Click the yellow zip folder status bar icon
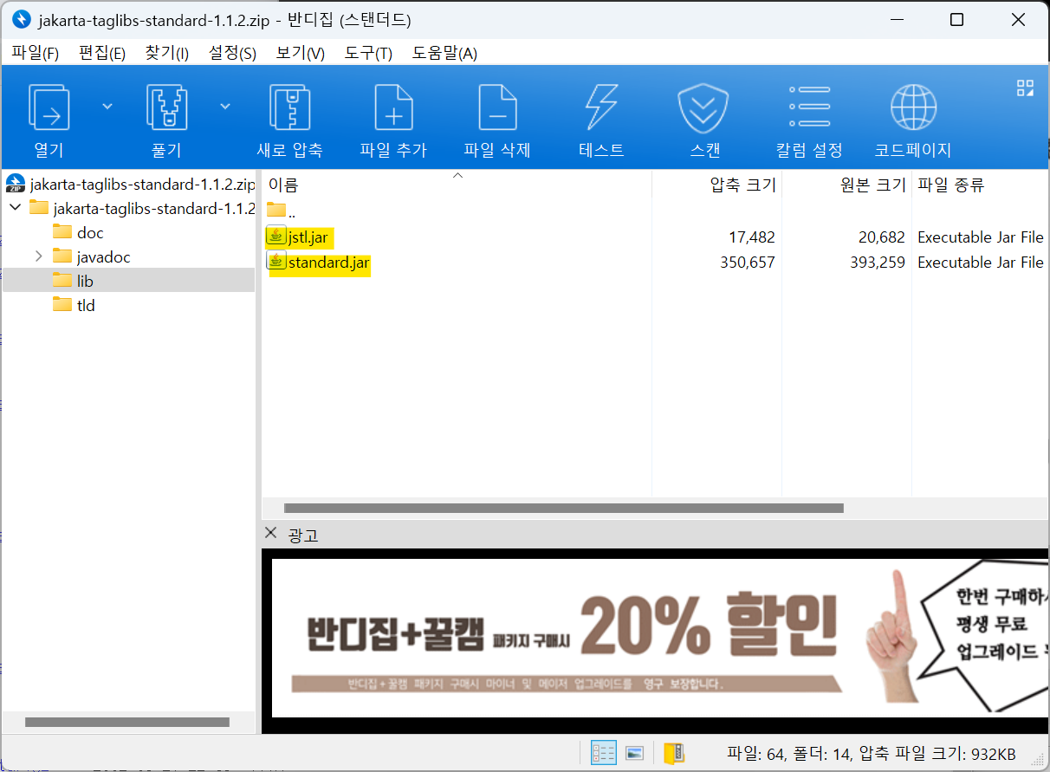Viewport: 1050px width, 772px height. [x=674, y=753]
